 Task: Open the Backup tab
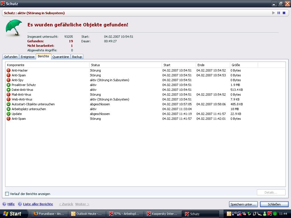coord(77,57)
